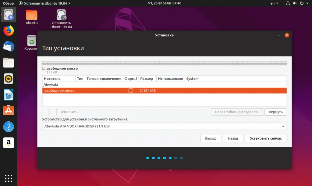Image resolution: width=312 pixels, height=186 pixels.
Task: Click free space legend checkbox above table
Action: point(44,68)
